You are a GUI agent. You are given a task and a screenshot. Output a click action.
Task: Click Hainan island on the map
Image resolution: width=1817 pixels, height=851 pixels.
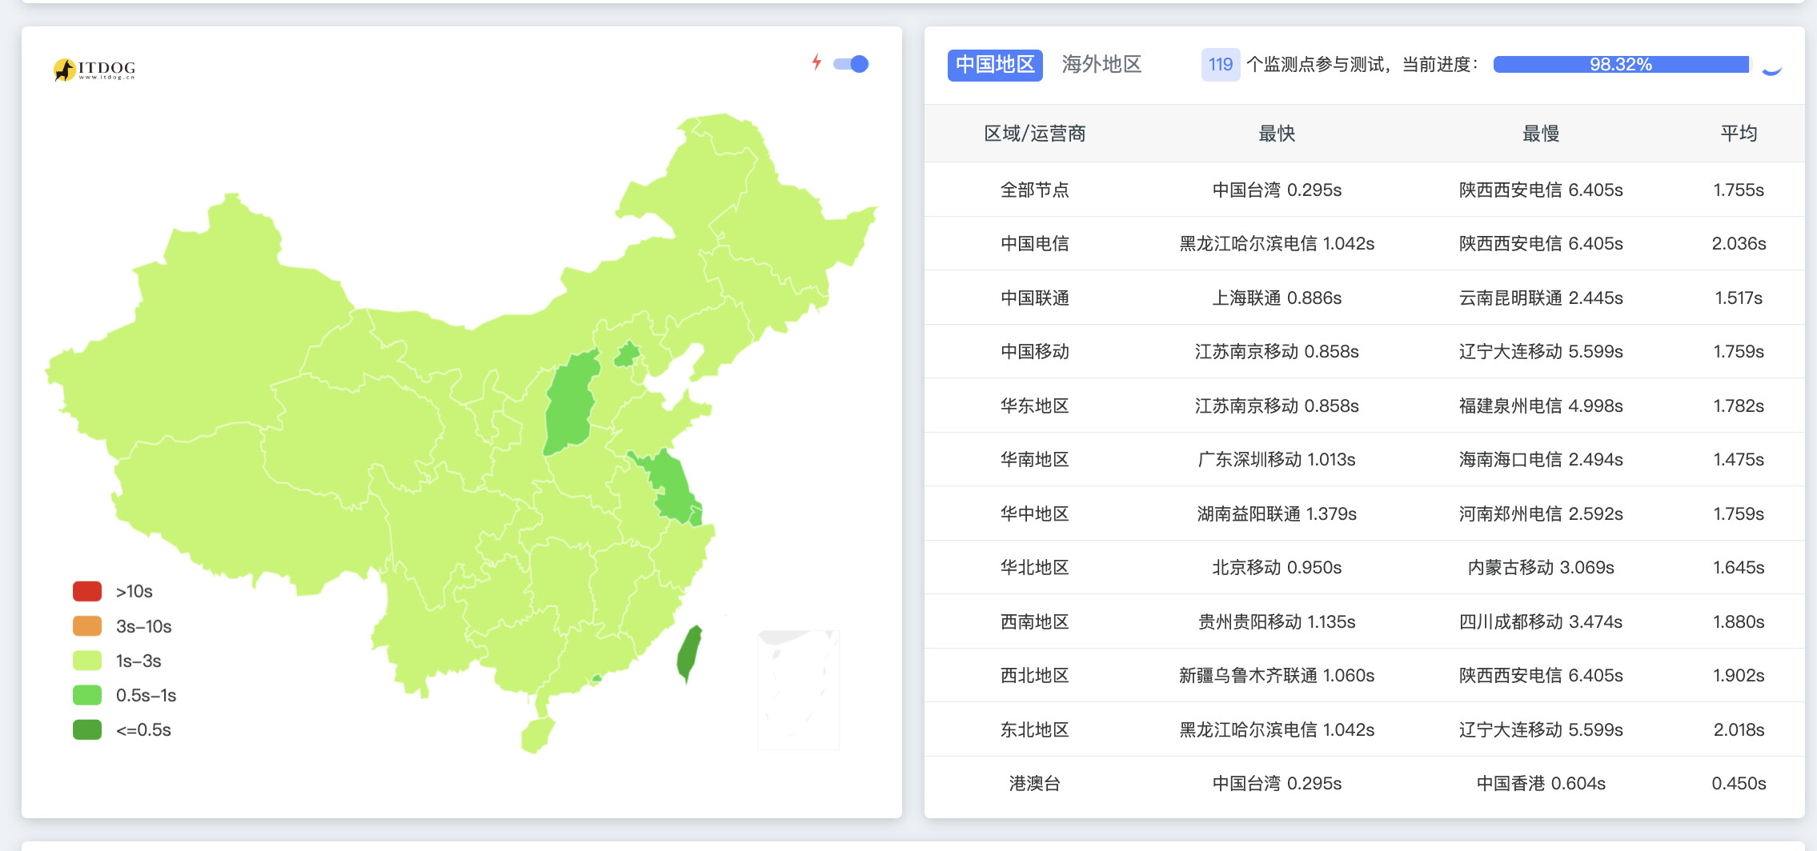[537, 735]
